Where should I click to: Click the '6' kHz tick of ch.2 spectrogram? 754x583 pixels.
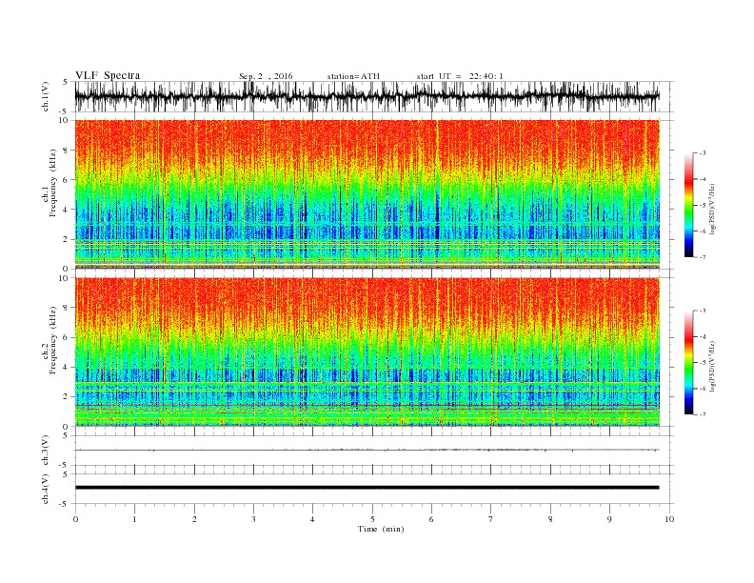(67, 337)
